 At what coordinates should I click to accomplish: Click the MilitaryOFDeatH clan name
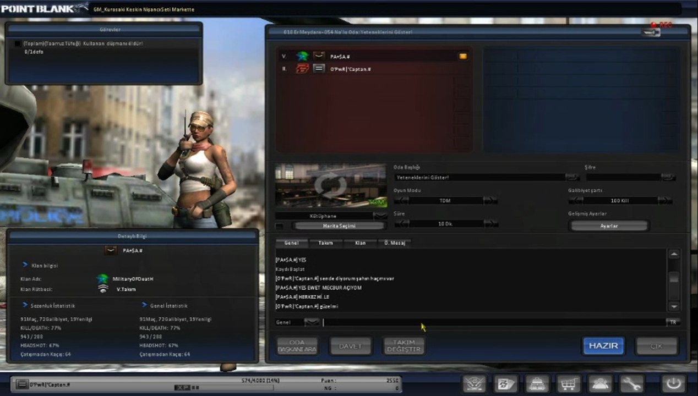click(x=133, y=279)
